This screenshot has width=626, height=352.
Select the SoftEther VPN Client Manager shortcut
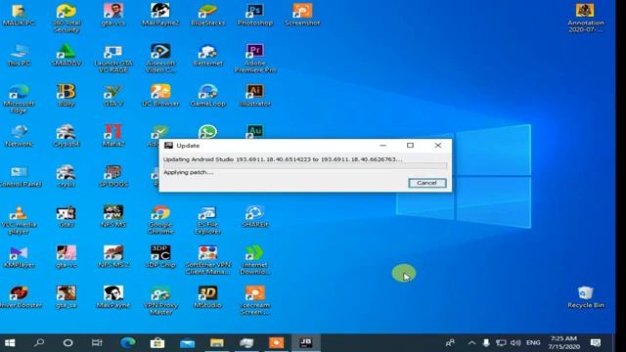[x=207, y=260]
